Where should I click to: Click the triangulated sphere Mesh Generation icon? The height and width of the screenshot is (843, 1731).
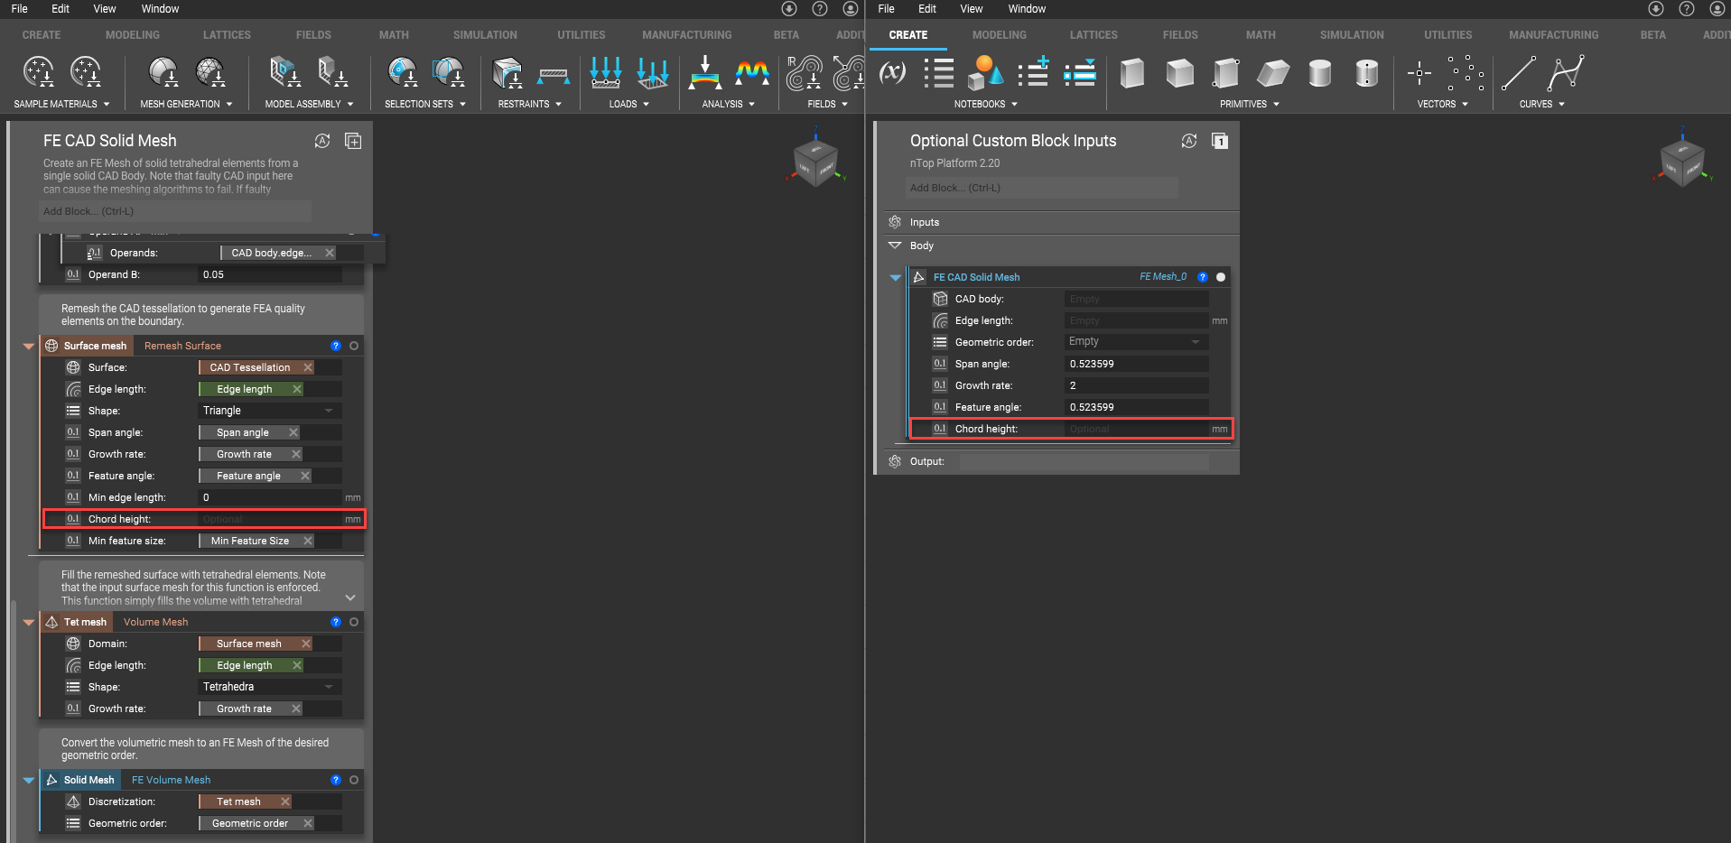point(210,72)
